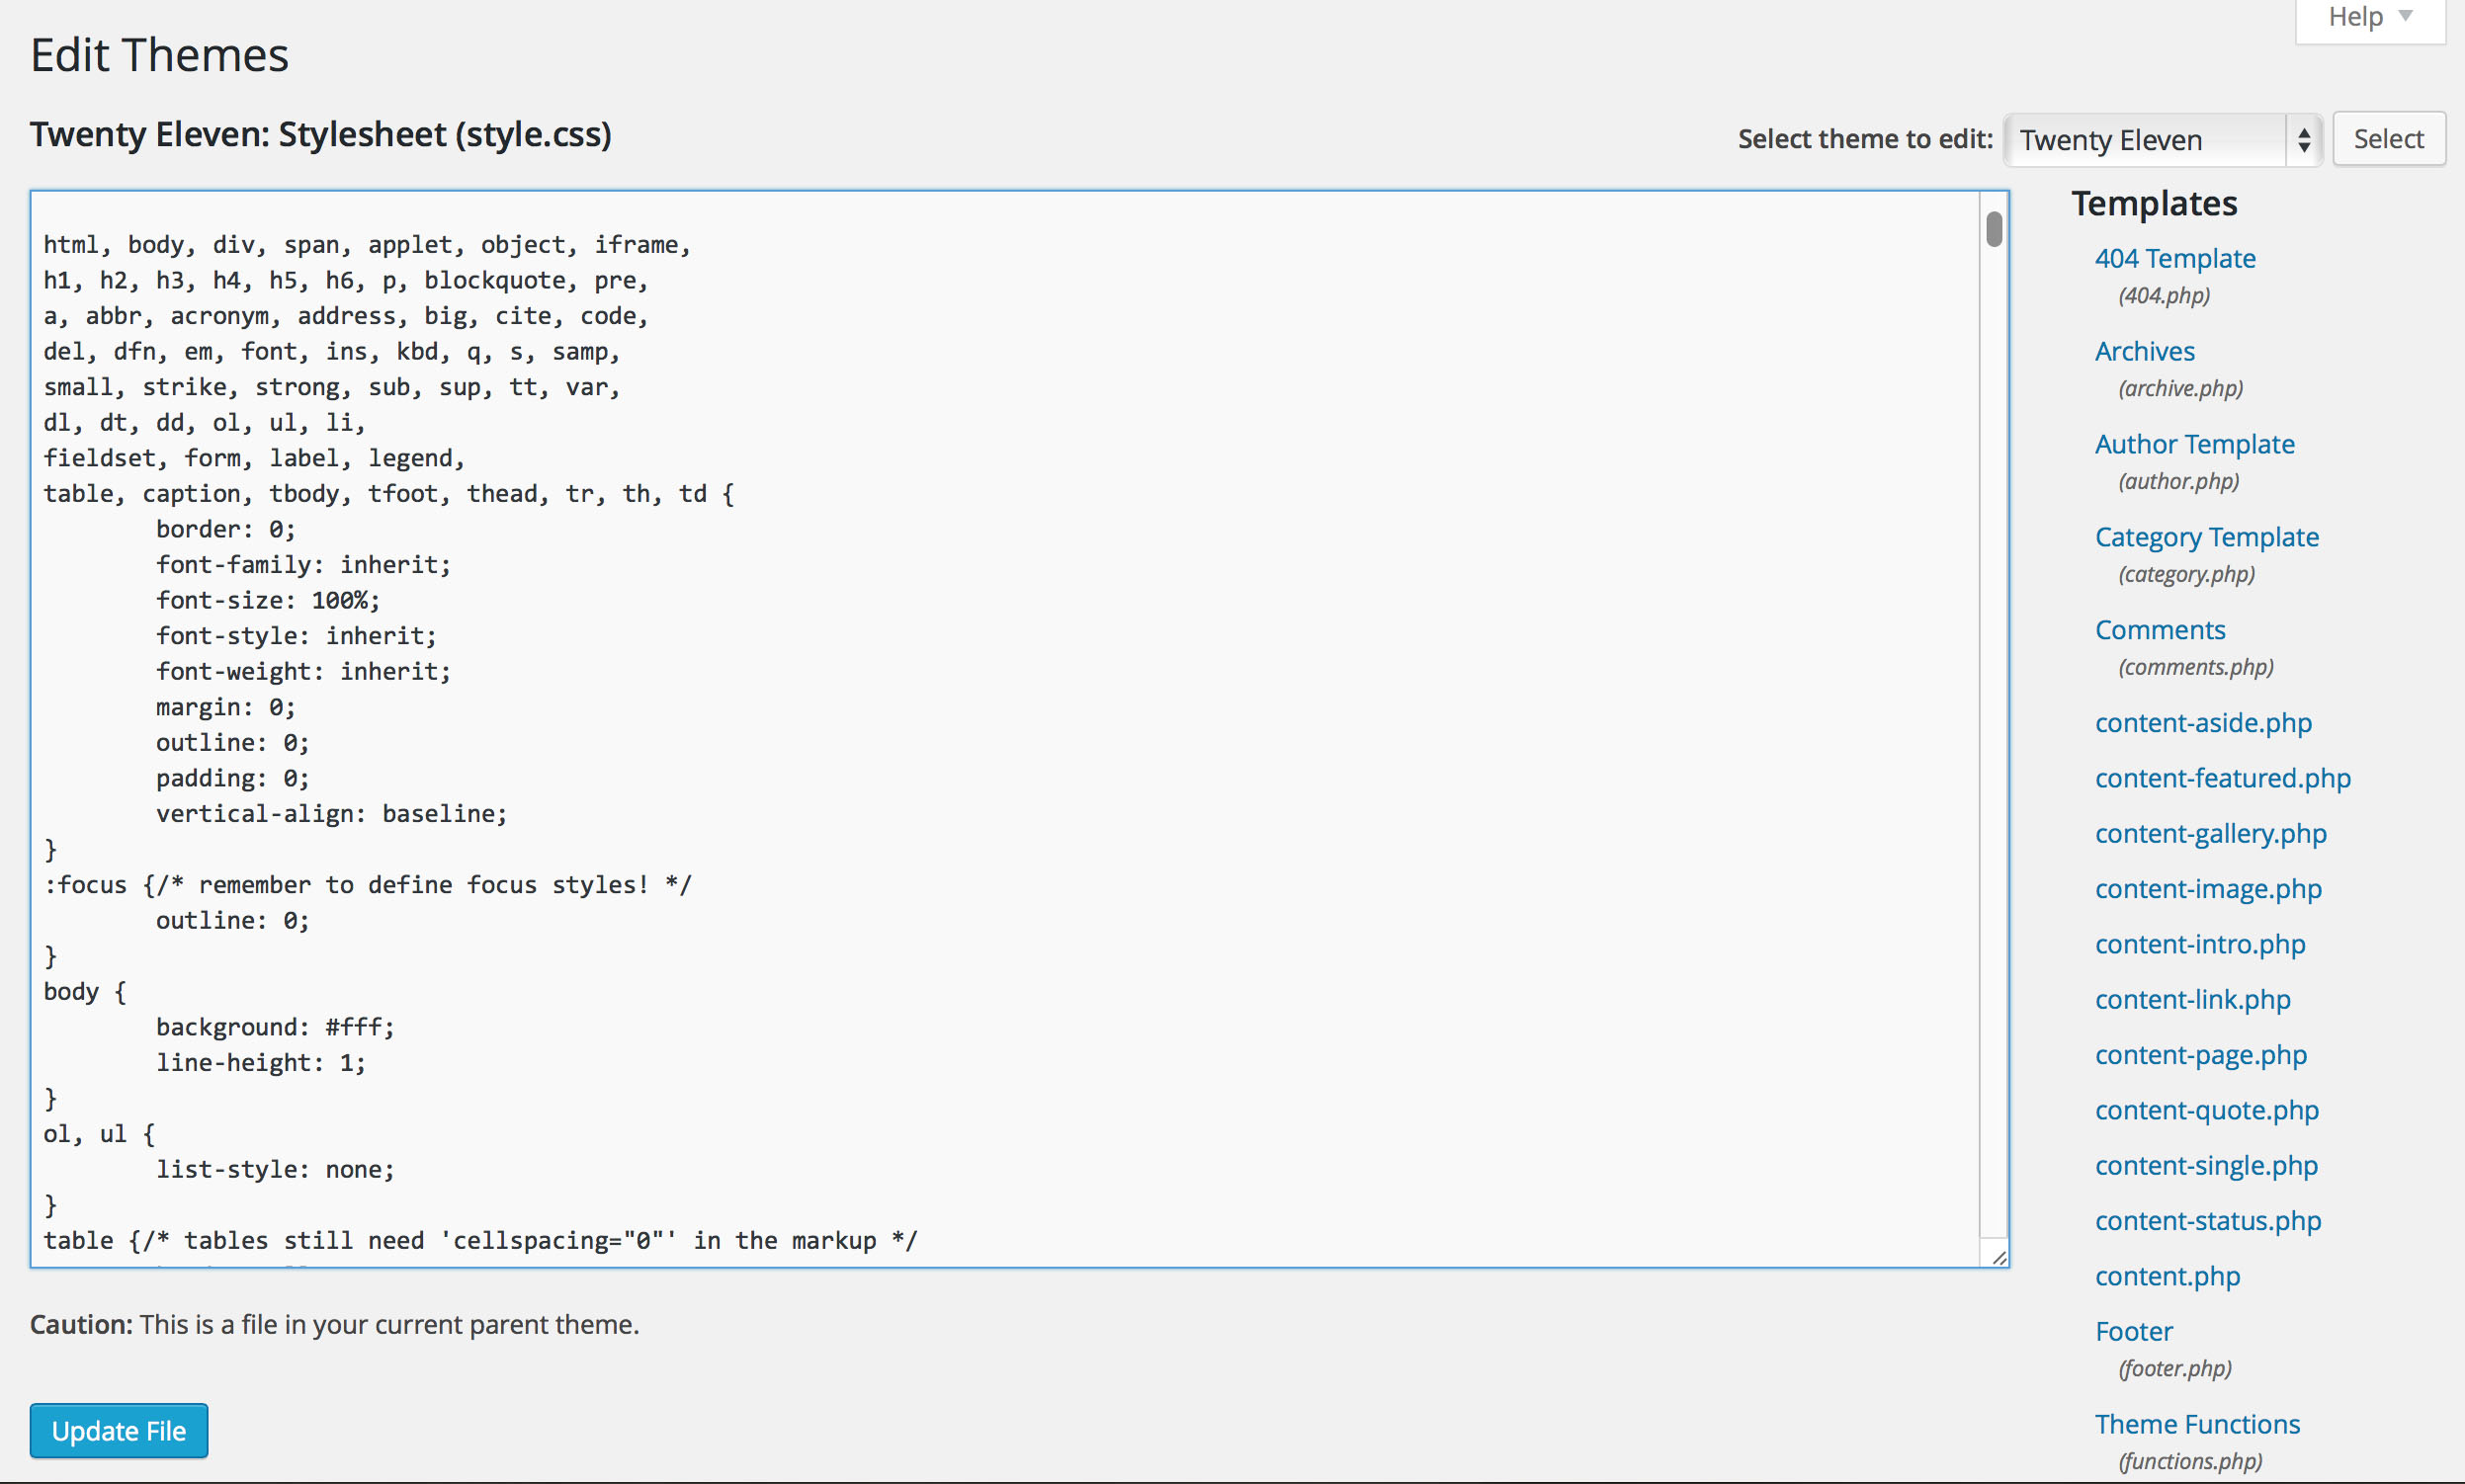This screenshot has height=1484, width=2465.
Task: Open the Author Template link
Action: coord(2194,445)
